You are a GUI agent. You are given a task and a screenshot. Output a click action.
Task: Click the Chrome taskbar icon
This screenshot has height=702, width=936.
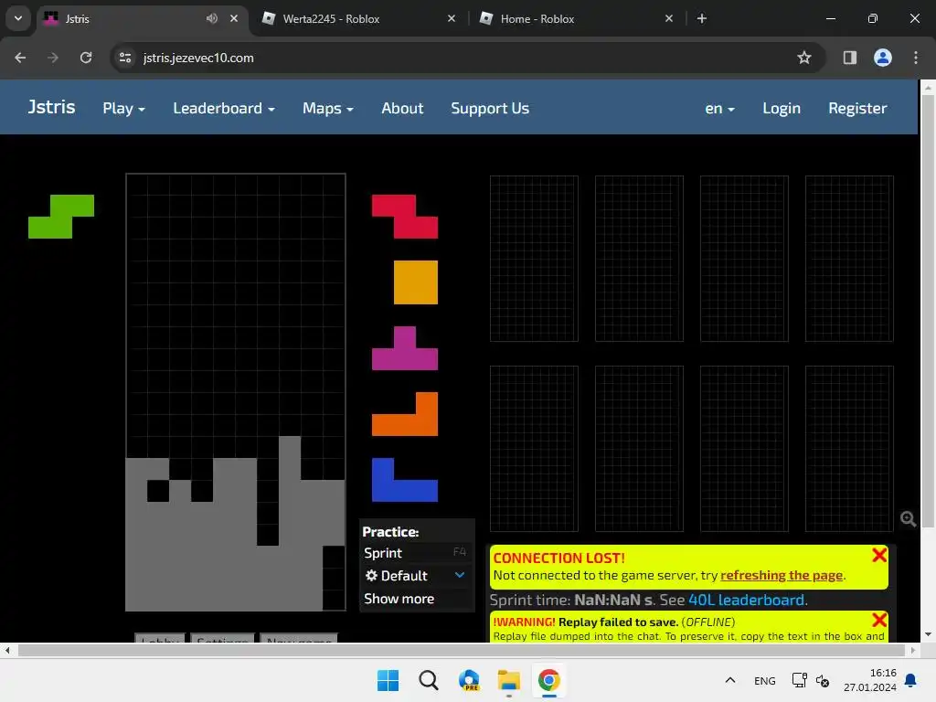(x=548, y=680)
